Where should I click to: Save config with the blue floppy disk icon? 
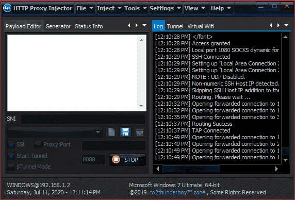click(x=125, y=132)
